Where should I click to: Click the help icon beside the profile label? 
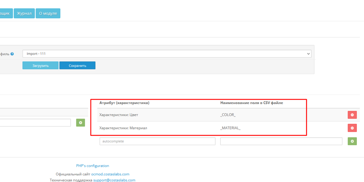click(x=12, y=54)
